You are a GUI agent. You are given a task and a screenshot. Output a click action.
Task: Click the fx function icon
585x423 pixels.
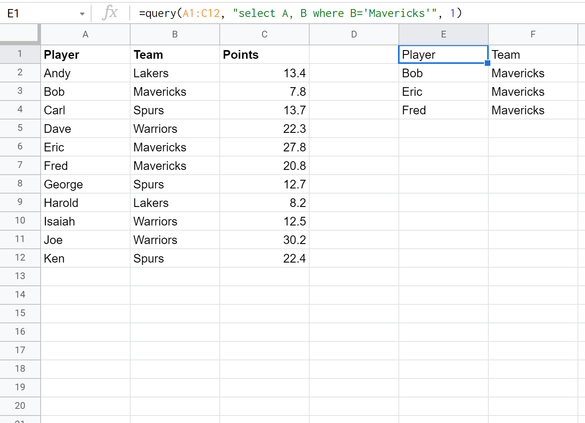110,13
